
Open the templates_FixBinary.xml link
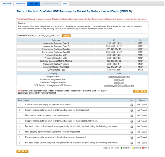point(119,76)
